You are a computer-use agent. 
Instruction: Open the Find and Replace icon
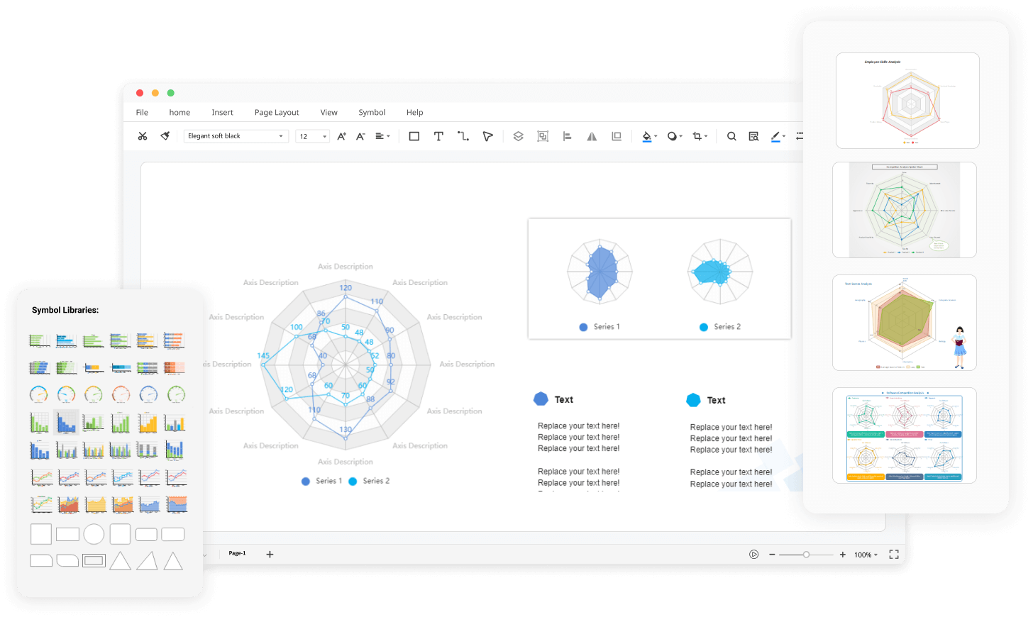coord(753,136)
